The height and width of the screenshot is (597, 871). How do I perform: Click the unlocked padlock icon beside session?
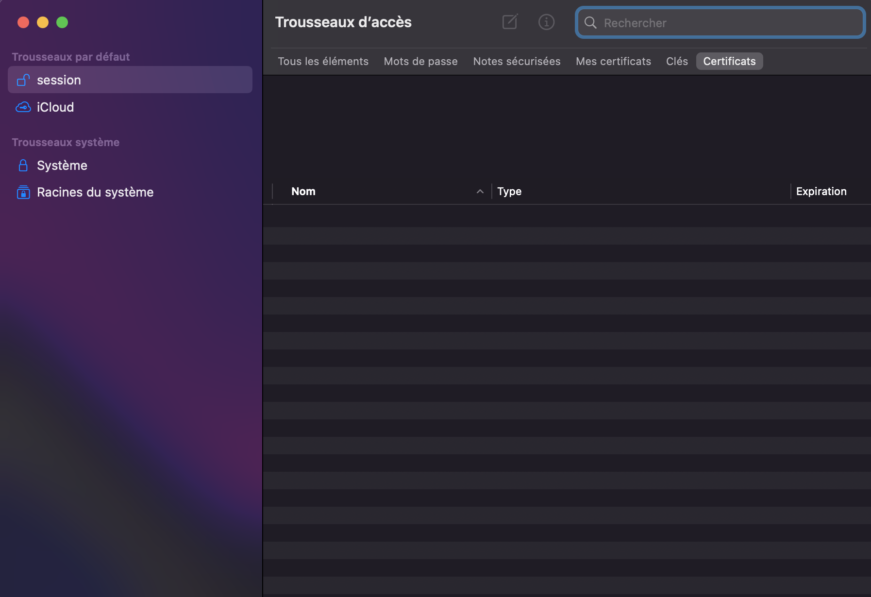pos(23,80)
